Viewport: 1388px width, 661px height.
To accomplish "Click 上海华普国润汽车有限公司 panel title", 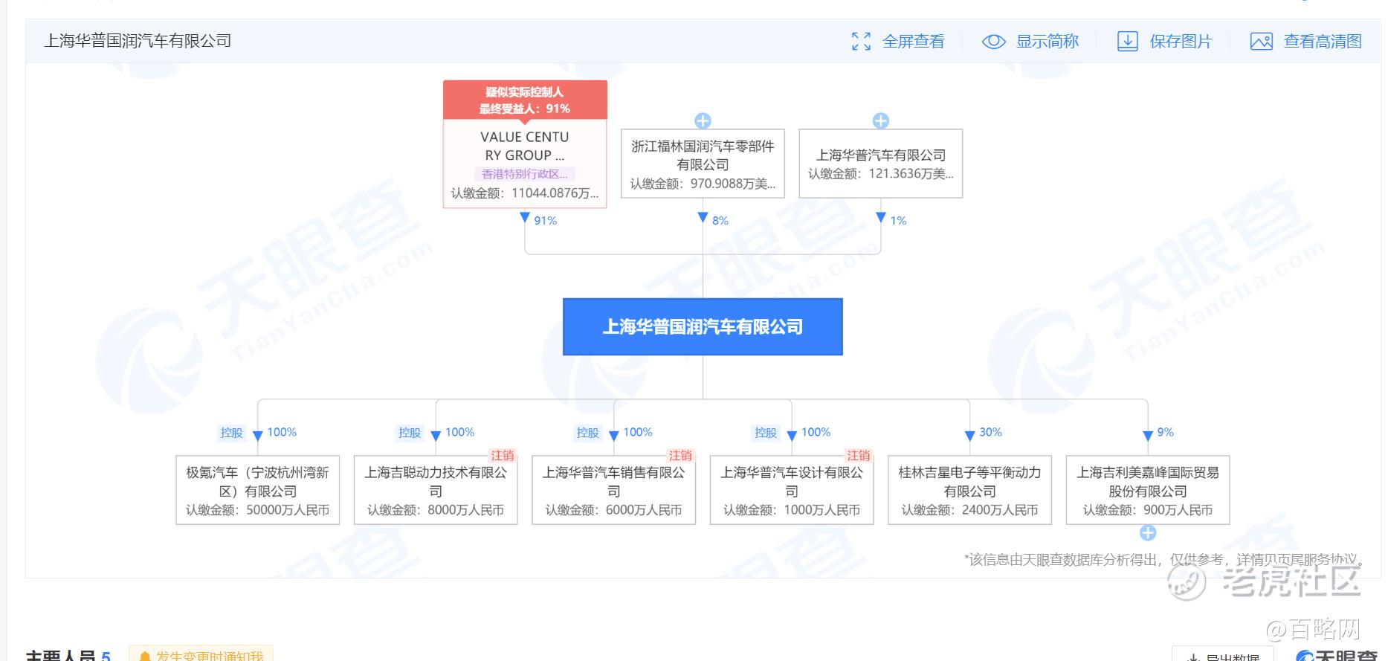I will tap(138, 41).
